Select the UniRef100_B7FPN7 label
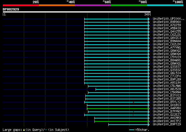 pyautogui.click(x=167, y=112)
